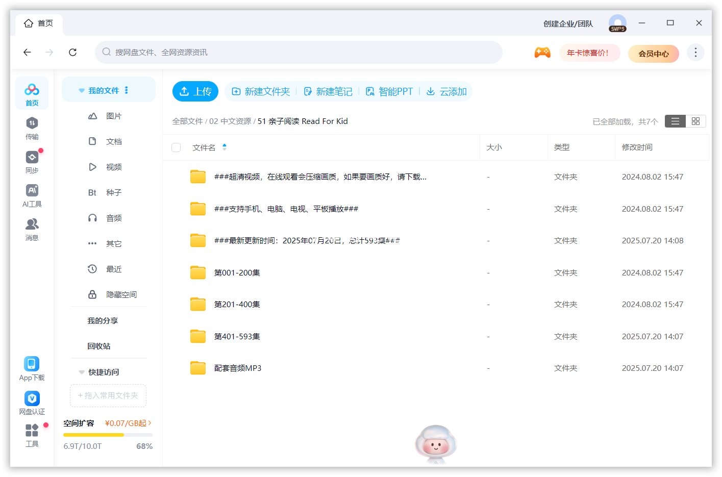
Task: Collapse the 快捷访问 section
Action: click(82, 372)
